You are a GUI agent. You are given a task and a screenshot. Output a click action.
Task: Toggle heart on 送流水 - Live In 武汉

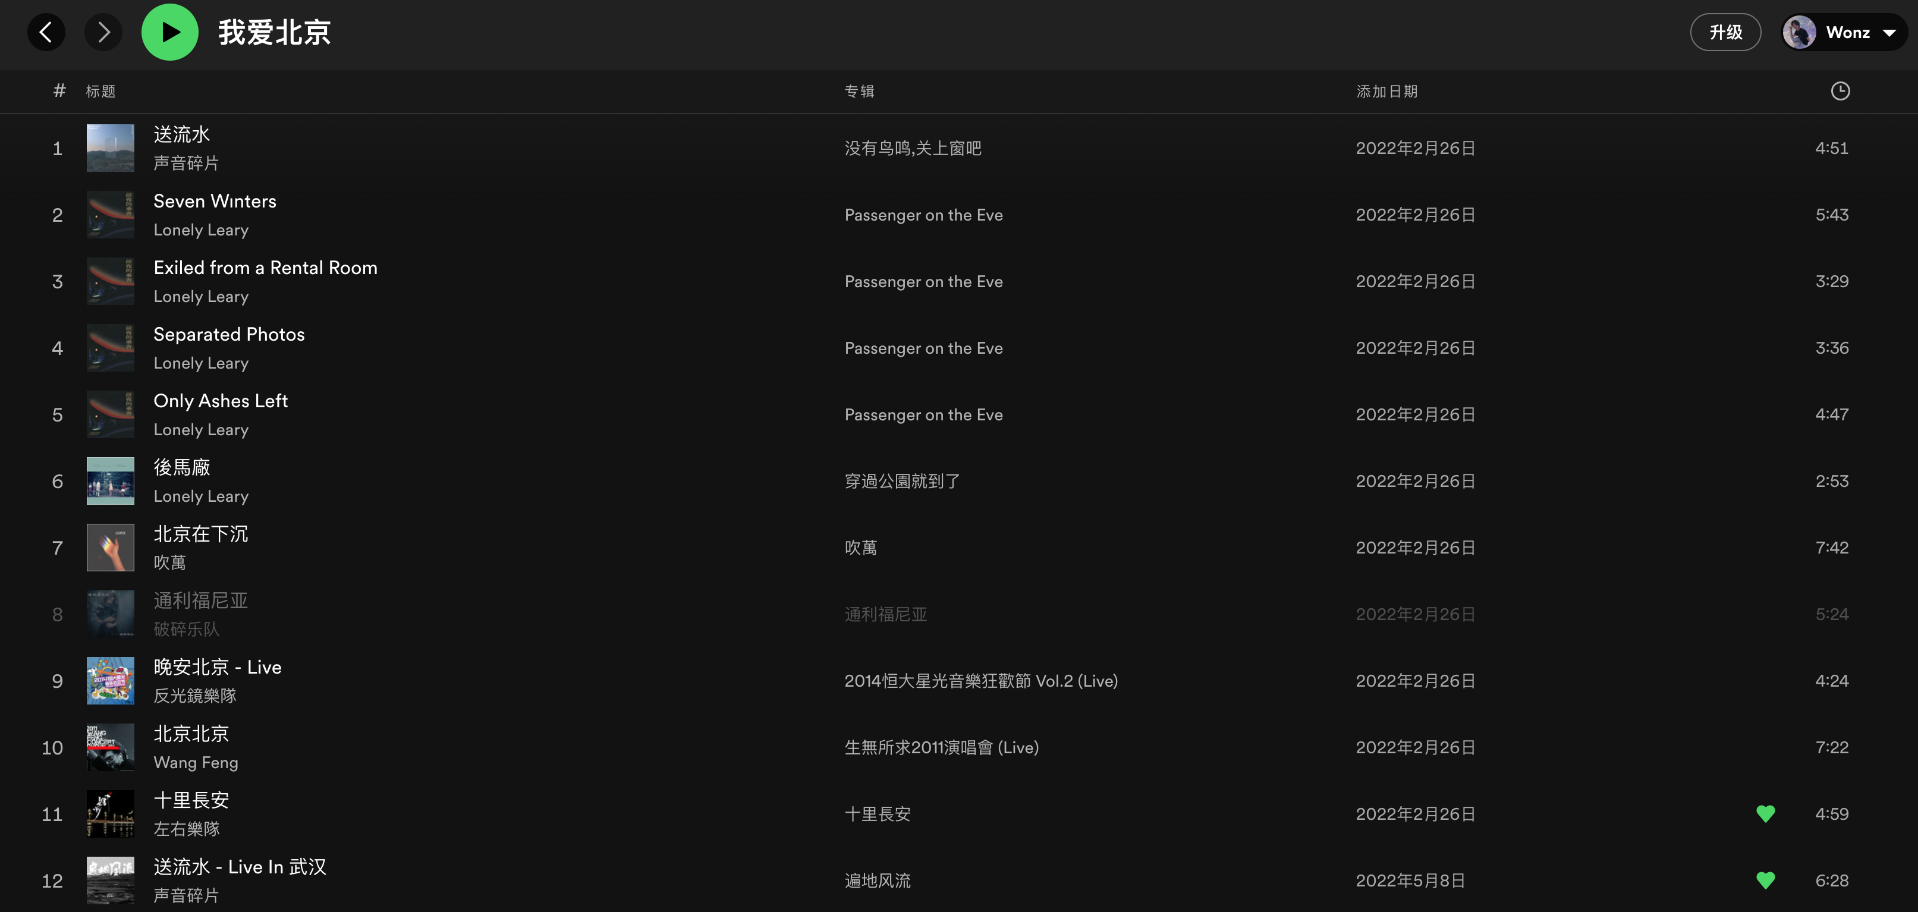[x=1765, y=880]
